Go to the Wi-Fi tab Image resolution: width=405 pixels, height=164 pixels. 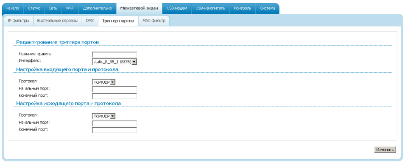coord(70,8)
